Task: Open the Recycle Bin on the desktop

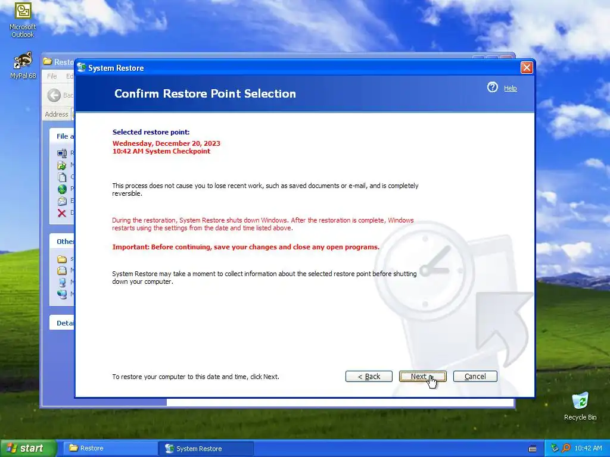Action: pos(580,406)
